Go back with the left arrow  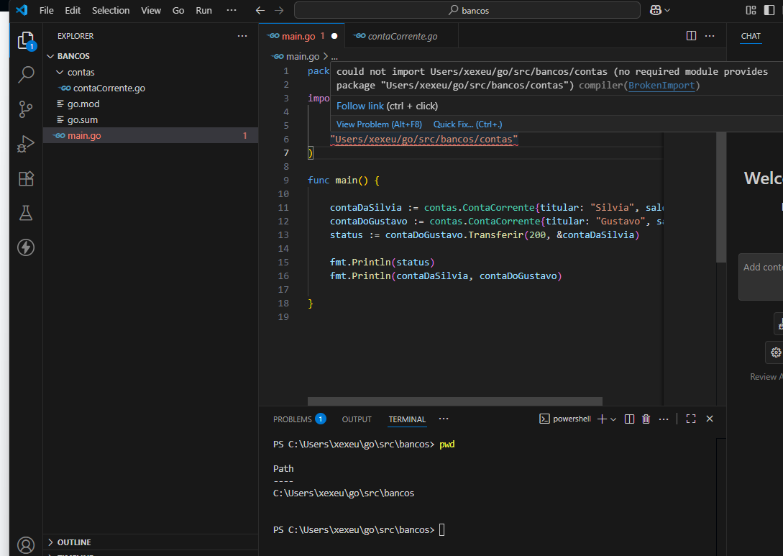(260, 11)
